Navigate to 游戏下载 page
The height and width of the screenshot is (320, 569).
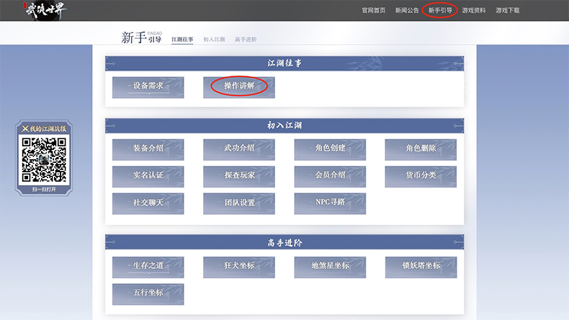[x=507, y=11]
